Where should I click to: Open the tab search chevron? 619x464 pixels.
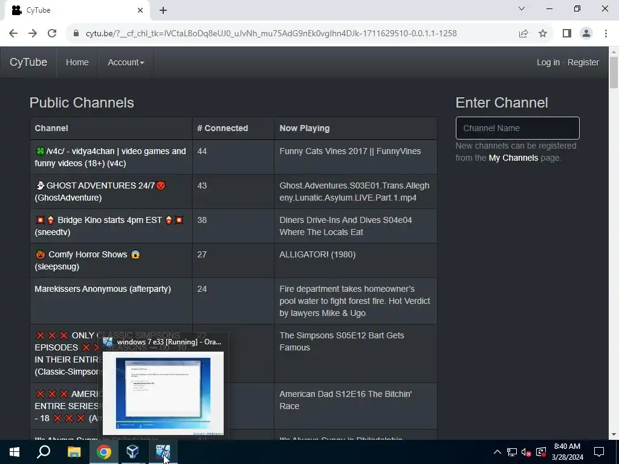click(x=522, y=8)
